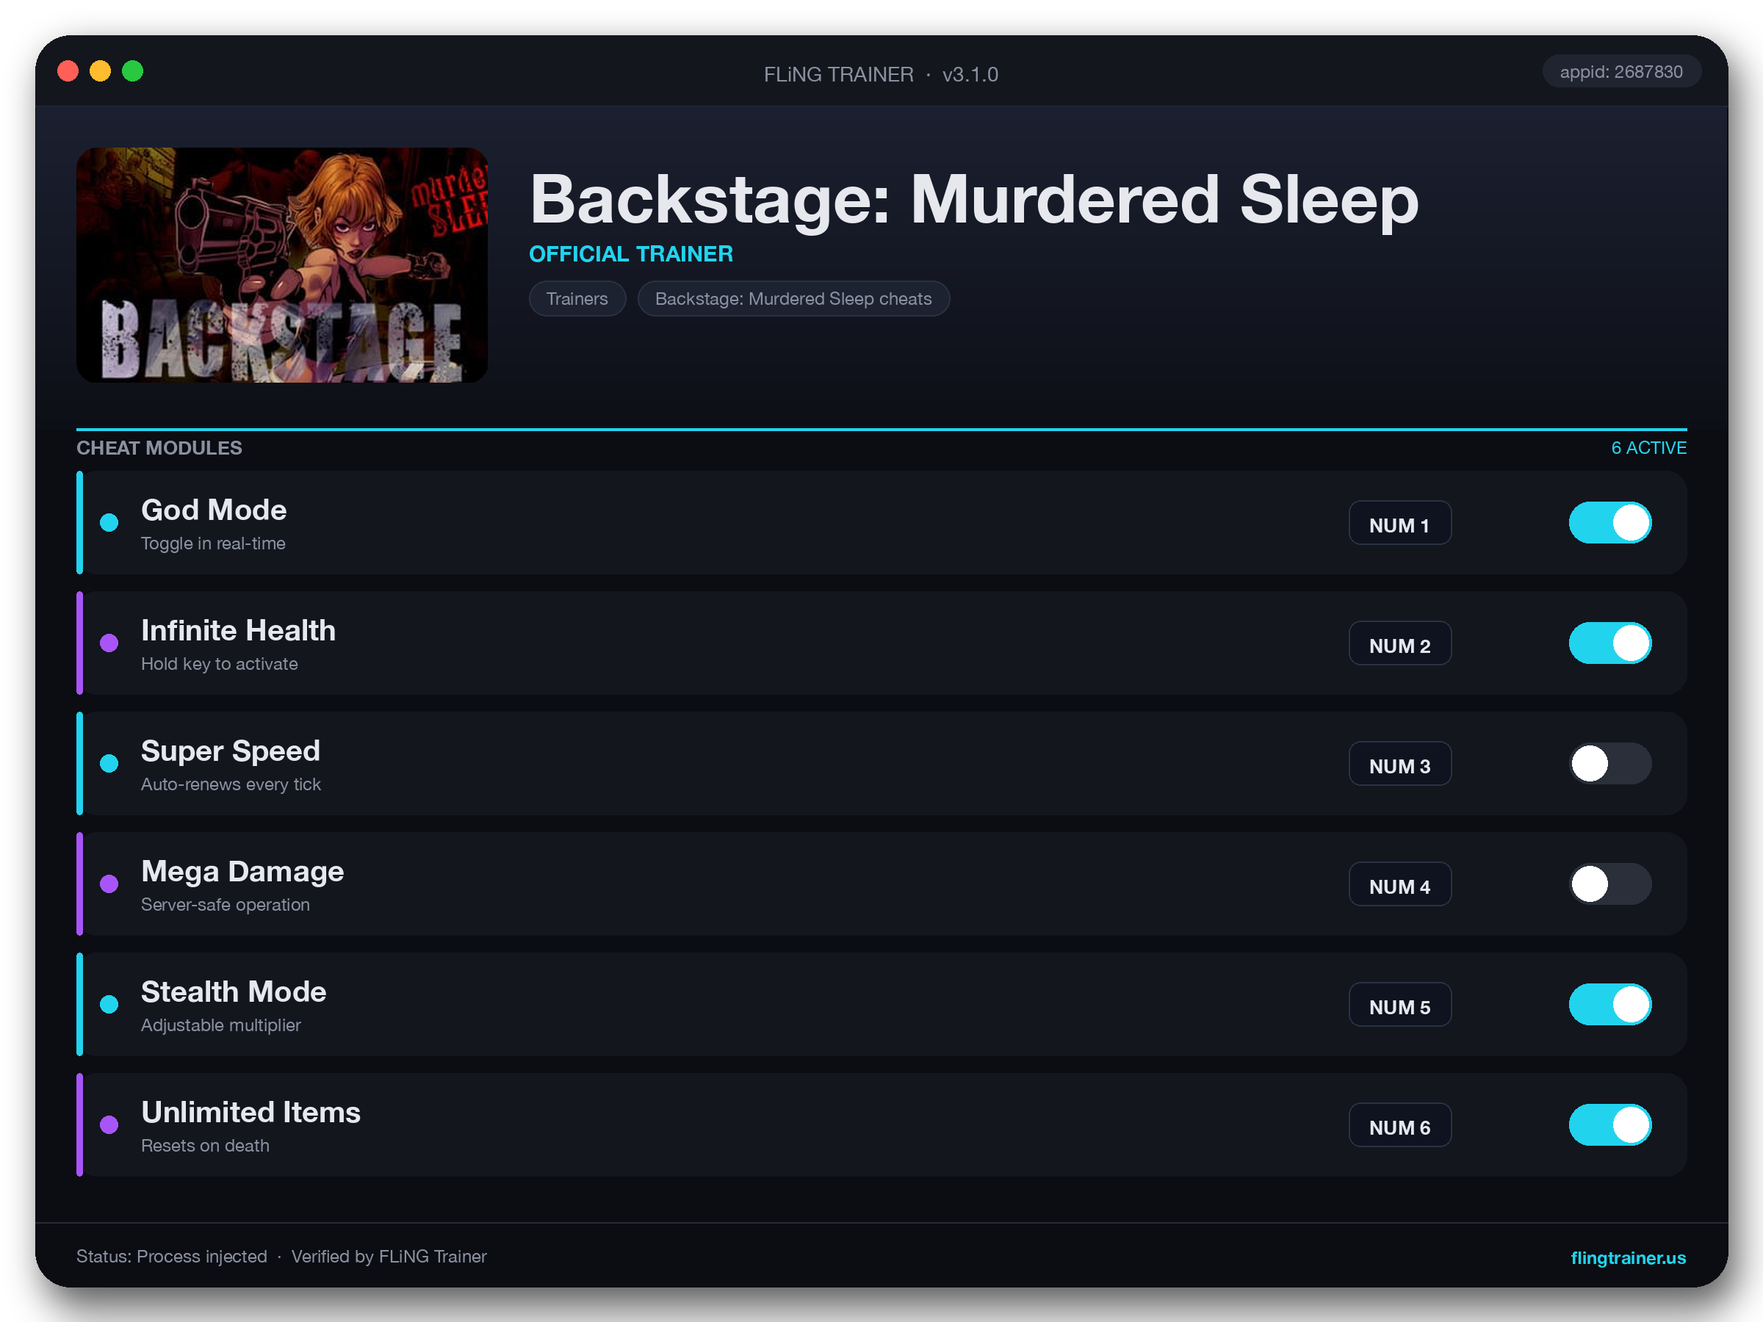Click the 'Resets on death' description
The height and width of the screenshot is (1322, 1763).
(x=205, y=1145)
